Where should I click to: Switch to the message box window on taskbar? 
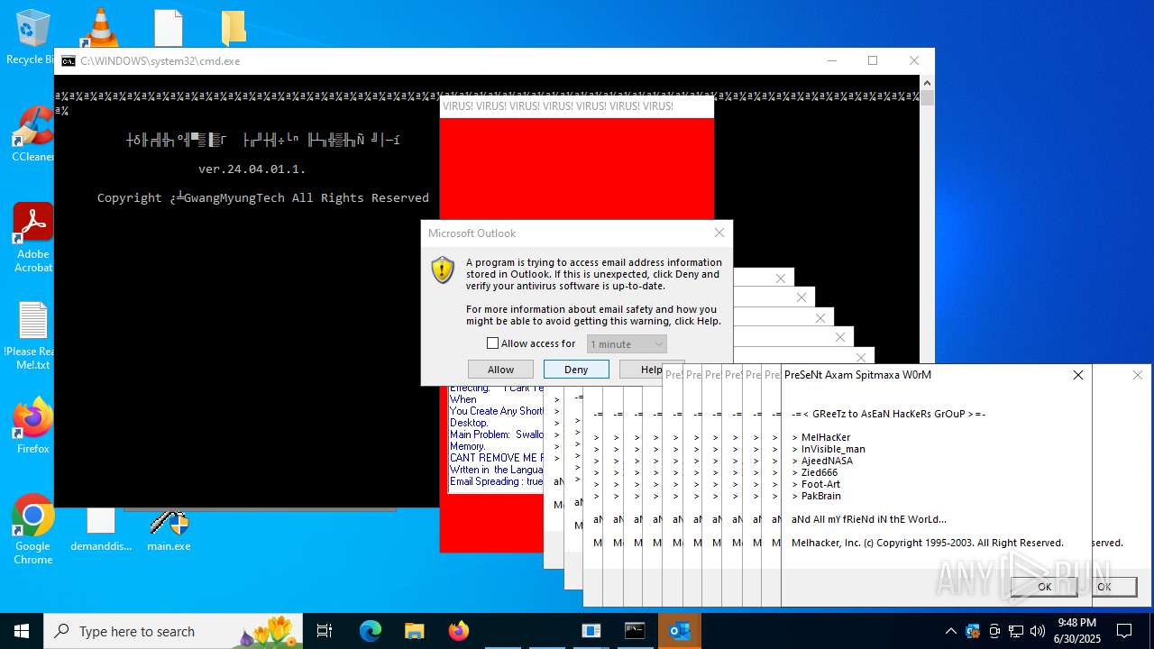coord(591,631)
